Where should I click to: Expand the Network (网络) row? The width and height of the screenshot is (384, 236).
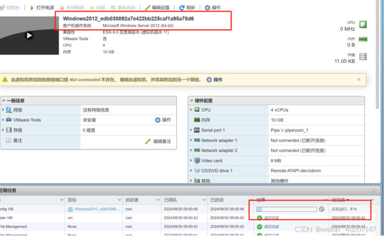3,110
